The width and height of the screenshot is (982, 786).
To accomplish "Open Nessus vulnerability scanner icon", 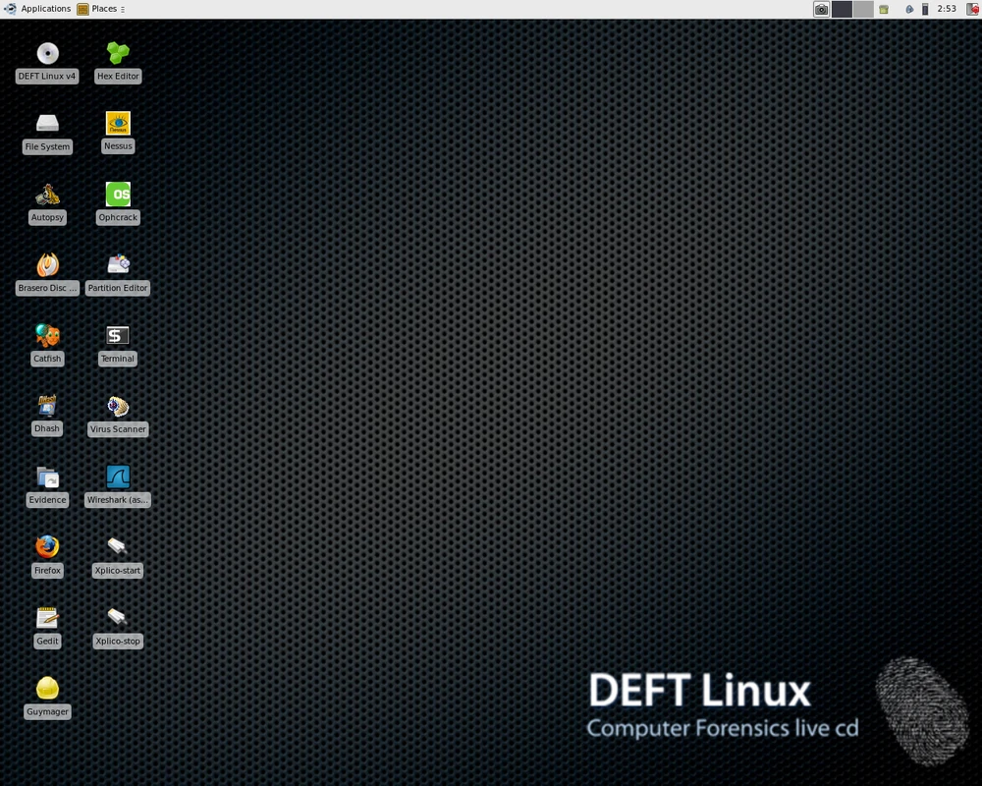I will [118, 124].
